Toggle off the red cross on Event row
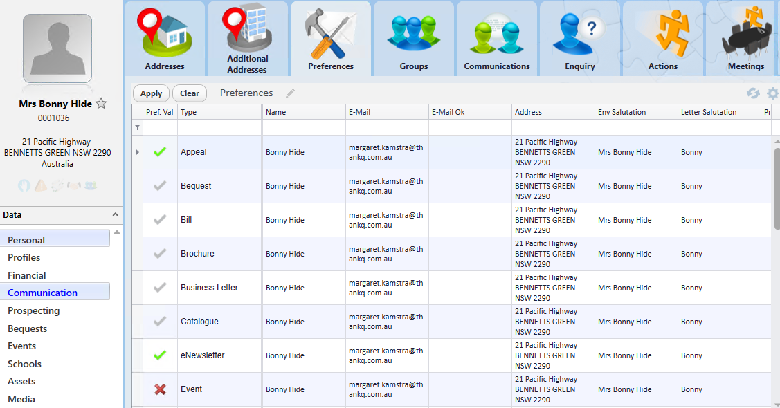 [160, 389]
